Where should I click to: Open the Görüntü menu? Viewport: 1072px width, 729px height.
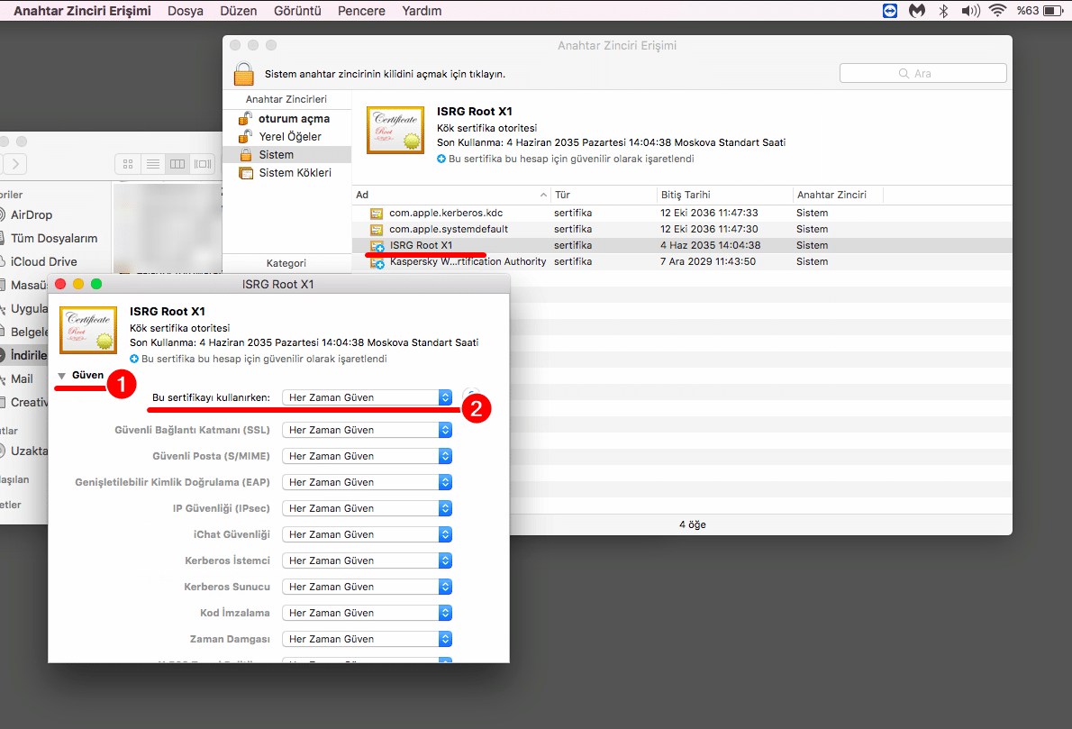coord(297,11)
